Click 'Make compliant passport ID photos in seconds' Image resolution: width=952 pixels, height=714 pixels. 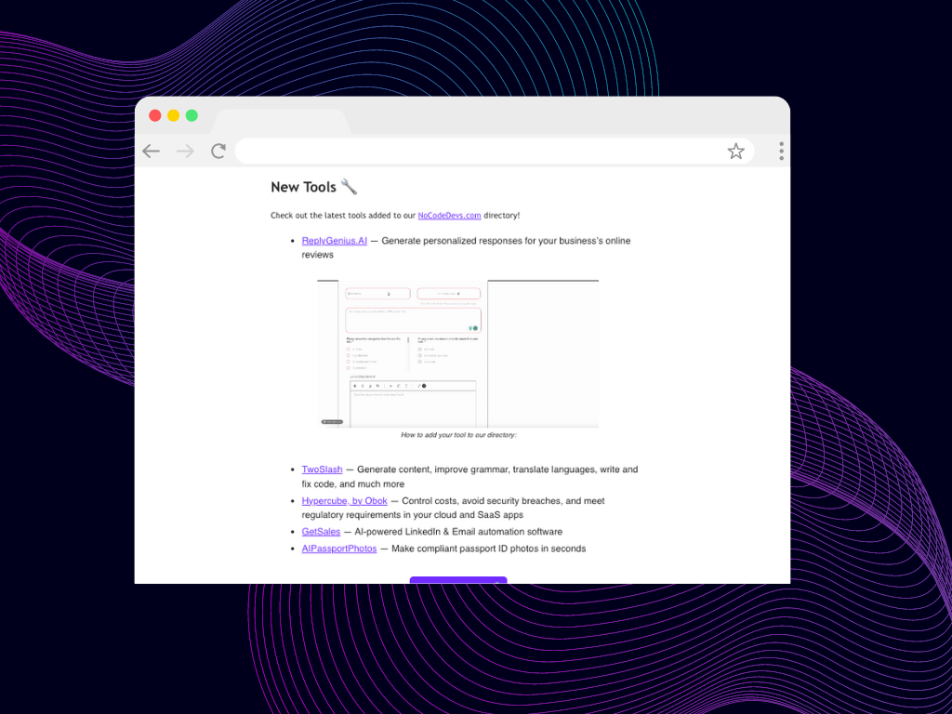tap(489, 549)
